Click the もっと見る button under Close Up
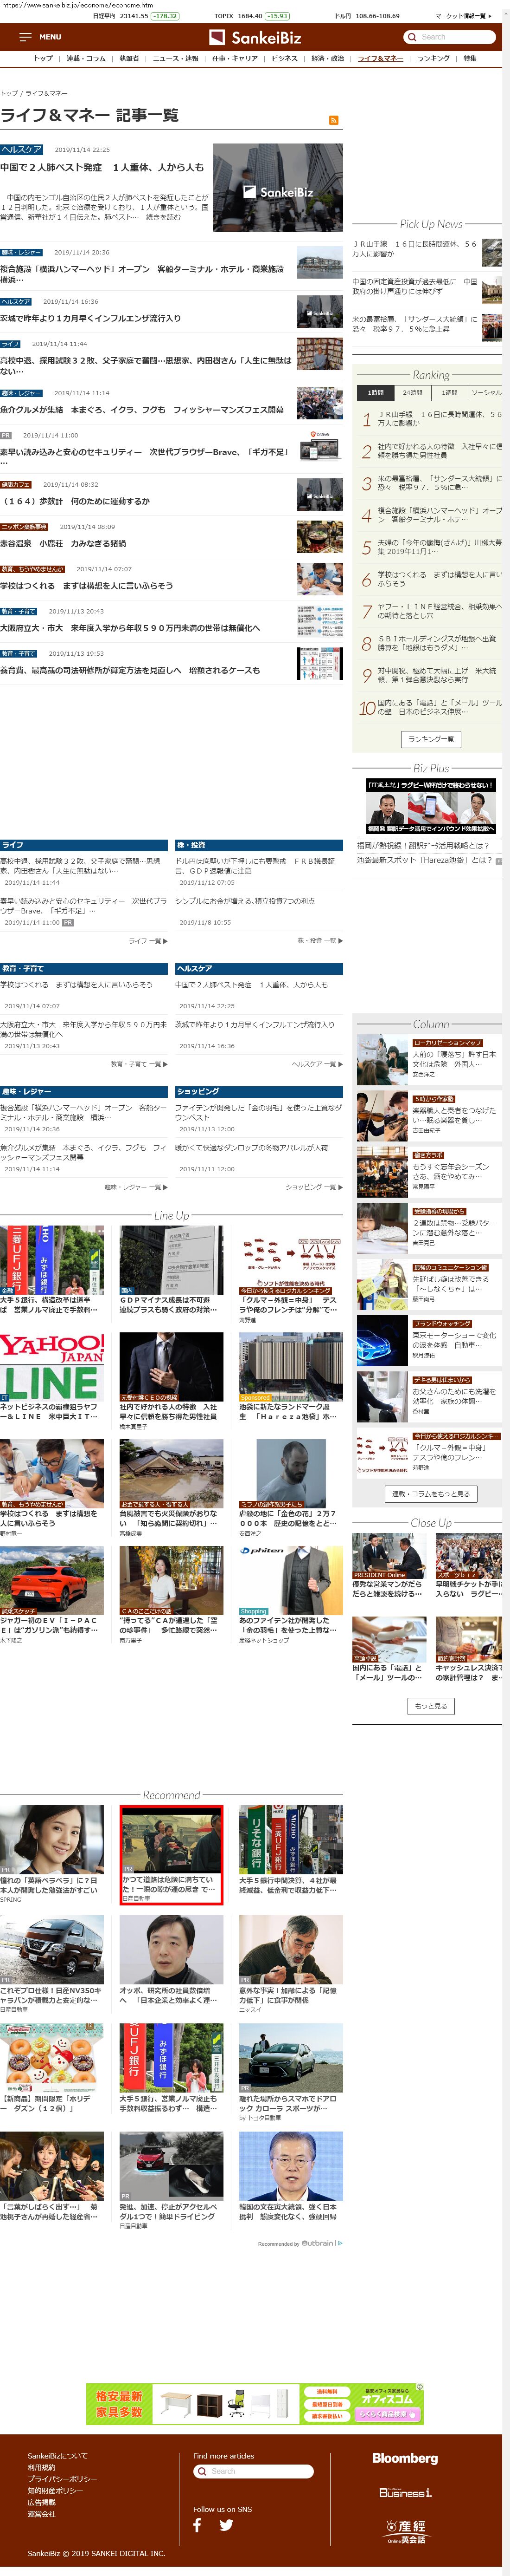510x2576 pixels. 431,1706
